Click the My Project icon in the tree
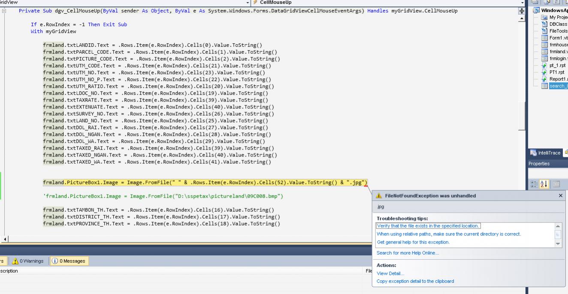Screen dimensions: 568x294 coord(545,17)
